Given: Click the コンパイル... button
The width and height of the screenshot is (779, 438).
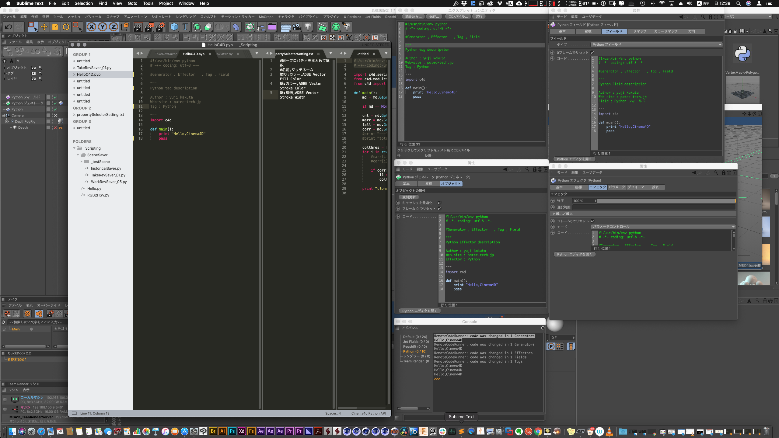Looking at the screenshot, I should tap(458, 16).
